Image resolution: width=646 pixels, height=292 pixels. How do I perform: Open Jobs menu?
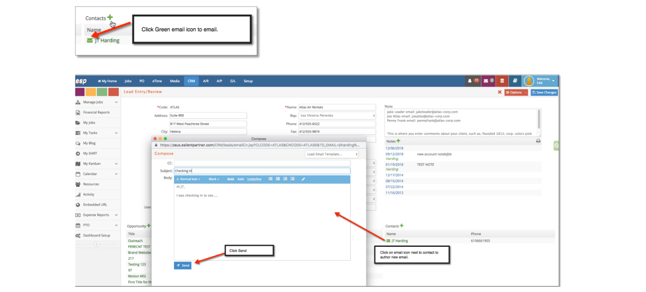click(x=128, y=81)
